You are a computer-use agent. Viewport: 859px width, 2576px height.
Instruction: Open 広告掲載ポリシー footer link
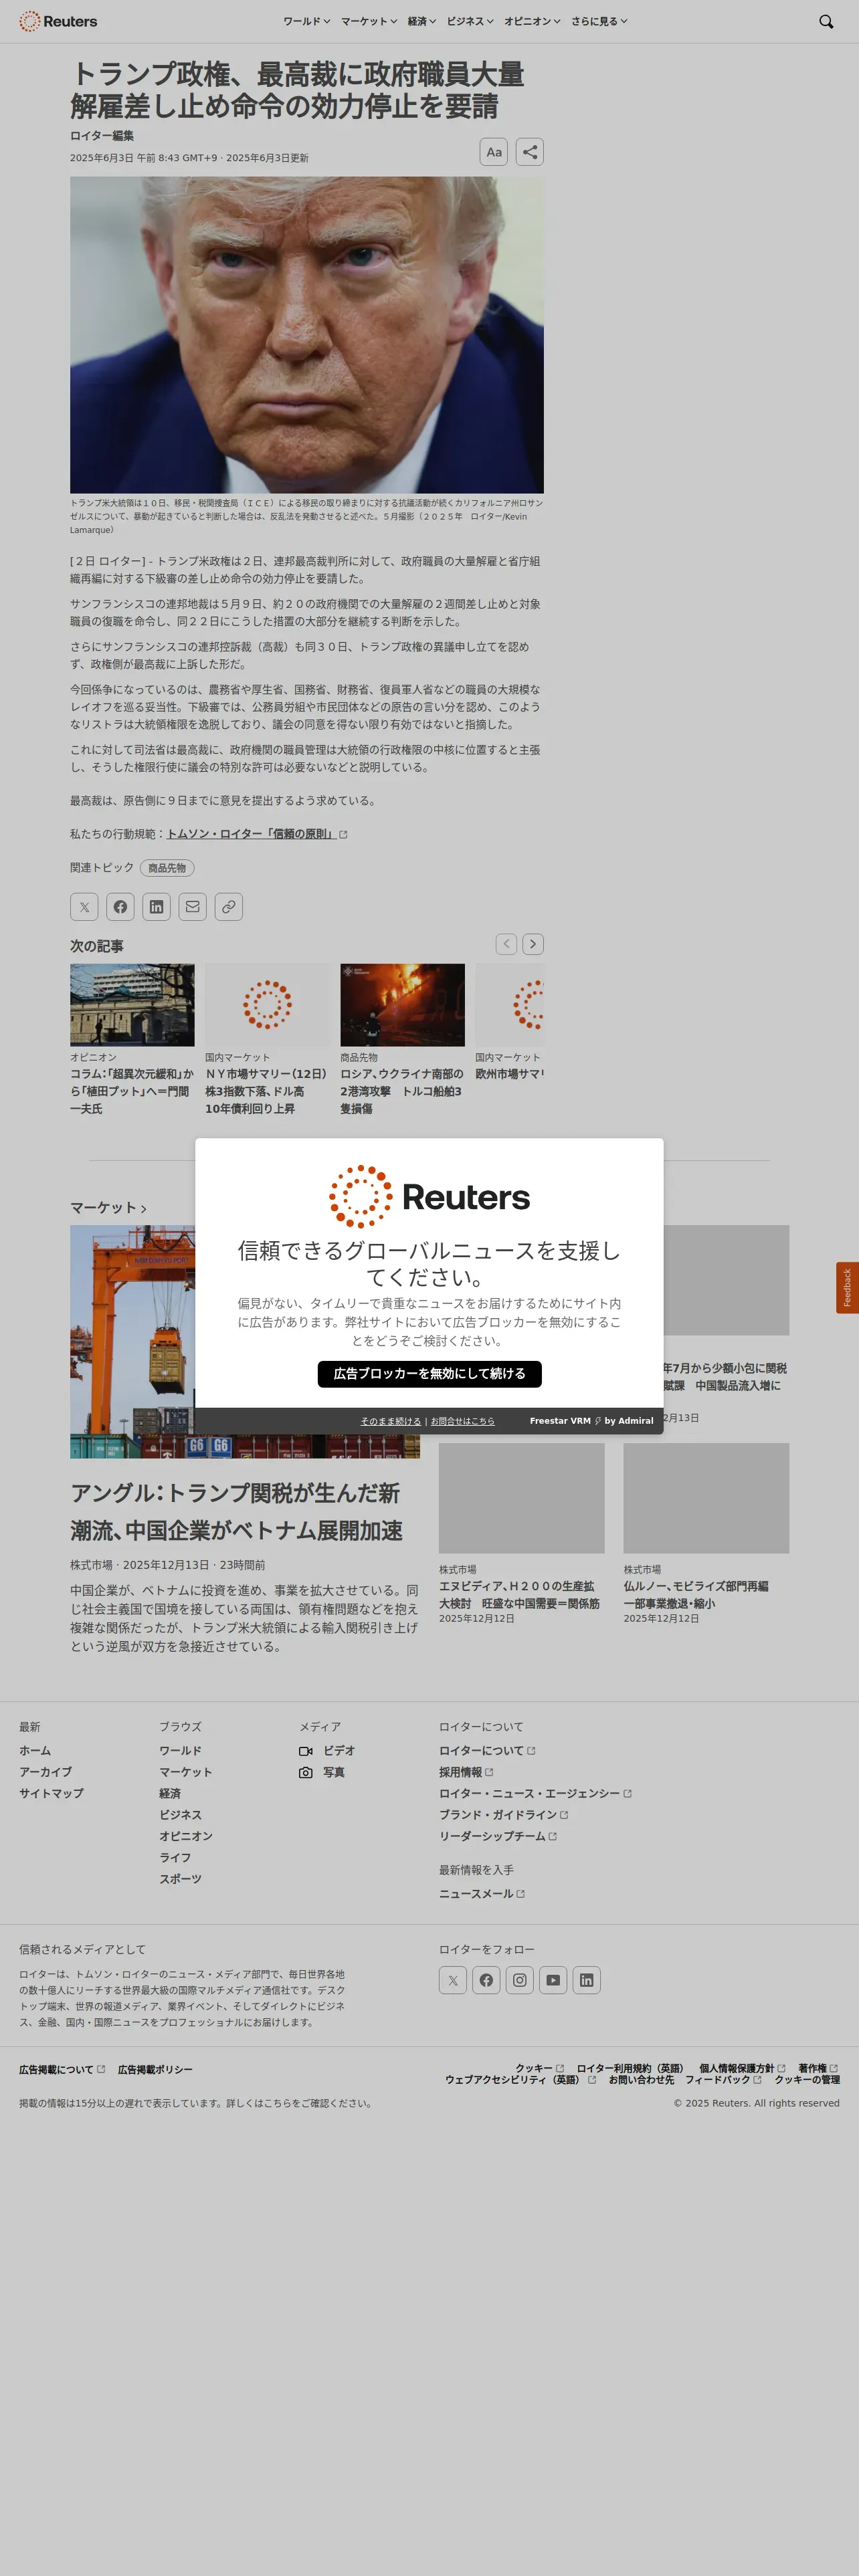click(x=155, y=2069)
